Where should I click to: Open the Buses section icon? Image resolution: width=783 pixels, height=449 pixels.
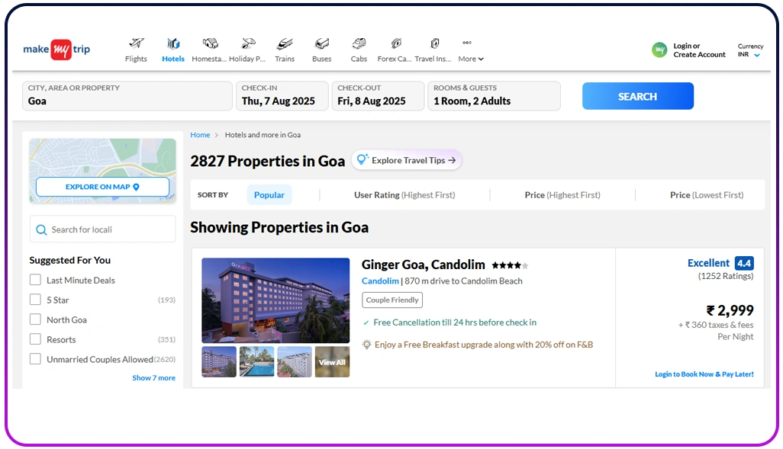pos(321,49)
